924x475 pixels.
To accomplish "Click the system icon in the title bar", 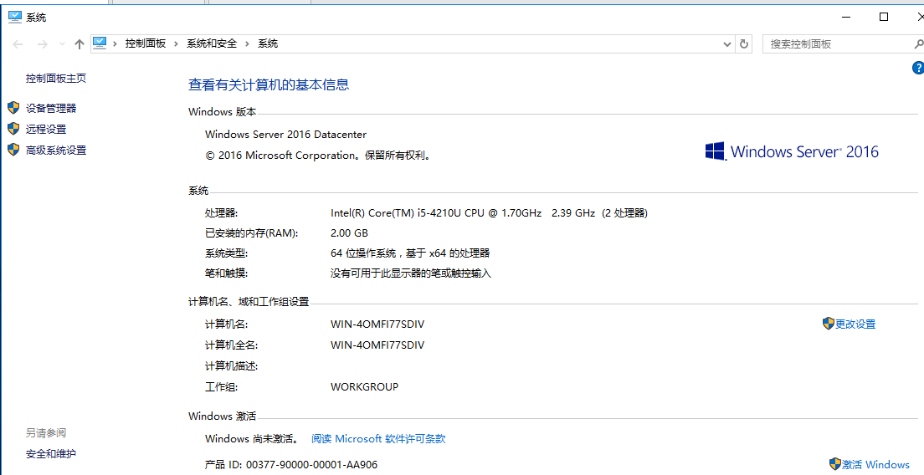I will [15, 17].
